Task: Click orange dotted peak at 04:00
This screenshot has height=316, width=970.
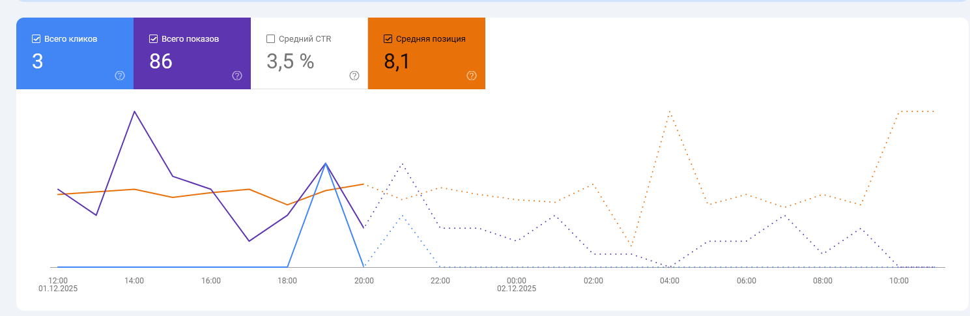Action: coord(670,111)
